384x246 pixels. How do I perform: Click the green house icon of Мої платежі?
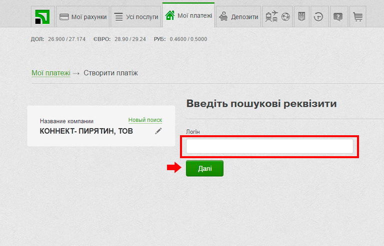[x=170, y=16]
